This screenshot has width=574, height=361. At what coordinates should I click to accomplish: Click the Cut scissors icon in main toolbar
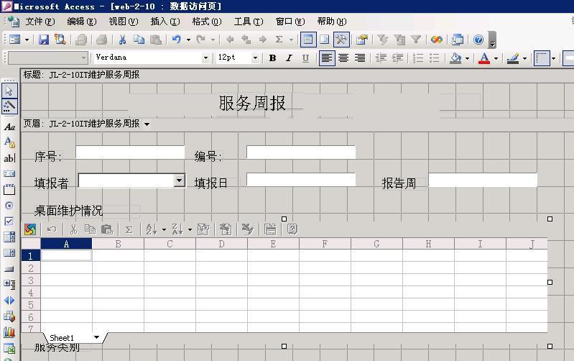coord(122,40)
